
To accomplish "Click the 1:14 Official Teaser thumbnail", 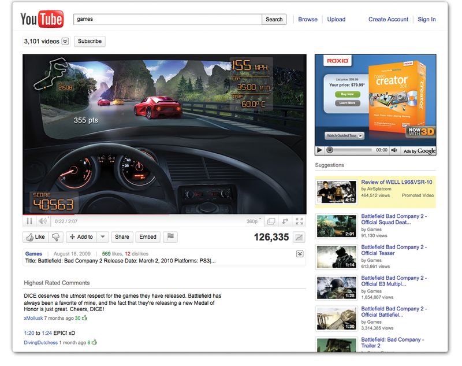I will tap(337, 257).
